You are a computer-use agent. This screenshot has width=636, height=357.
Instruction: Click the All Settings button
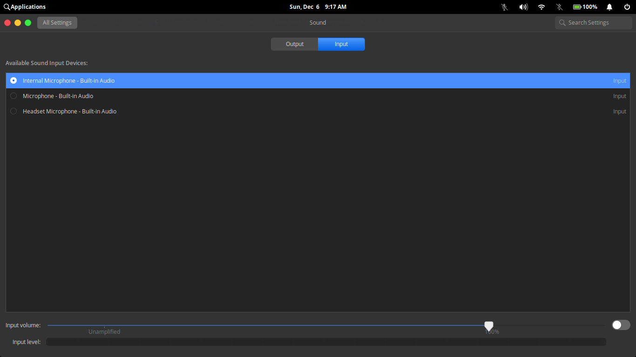(x=57, y=22)
